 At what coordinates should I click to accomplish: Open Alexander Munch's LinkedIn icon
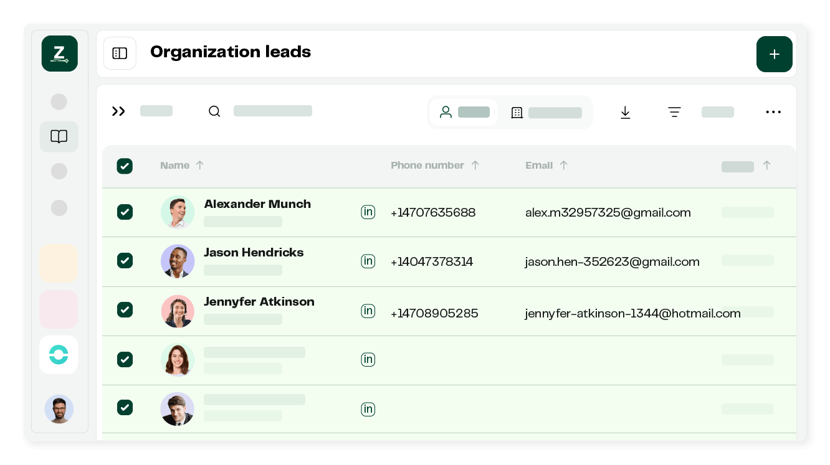[368, 212]
